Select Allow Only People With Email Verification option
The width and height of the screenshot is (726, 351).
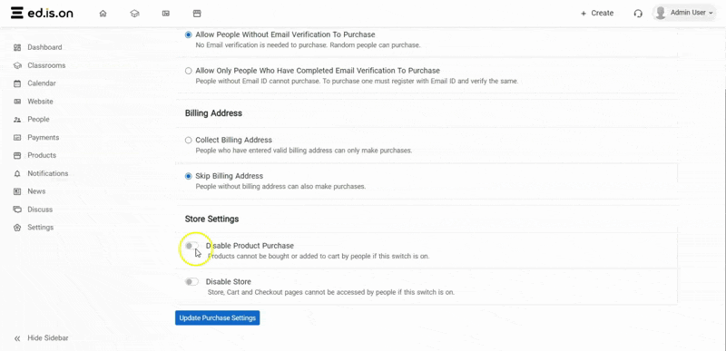coord(188,71)
